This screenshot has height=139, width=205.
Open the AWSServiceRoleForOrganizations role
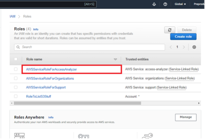pyautogui.click(x=50, y=78)
